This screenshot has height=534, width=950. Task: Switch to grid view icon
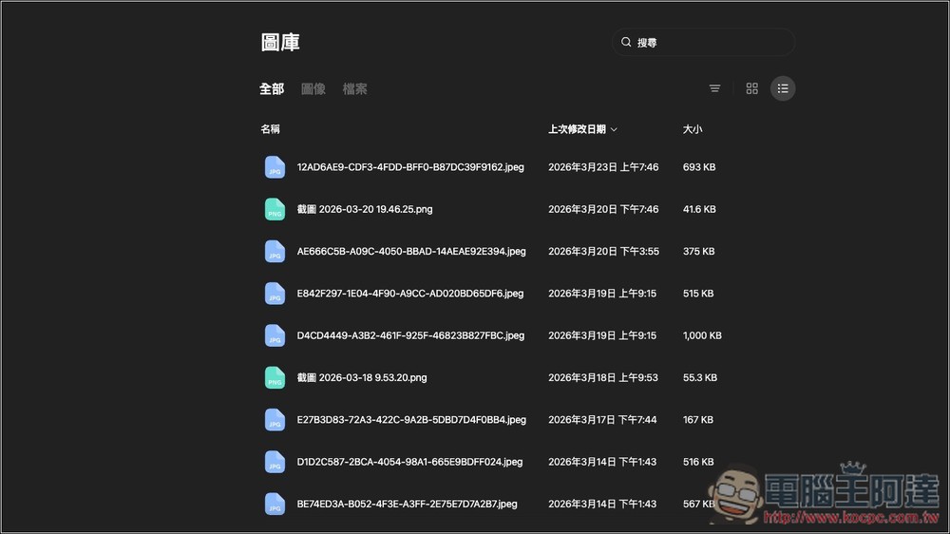751,88
